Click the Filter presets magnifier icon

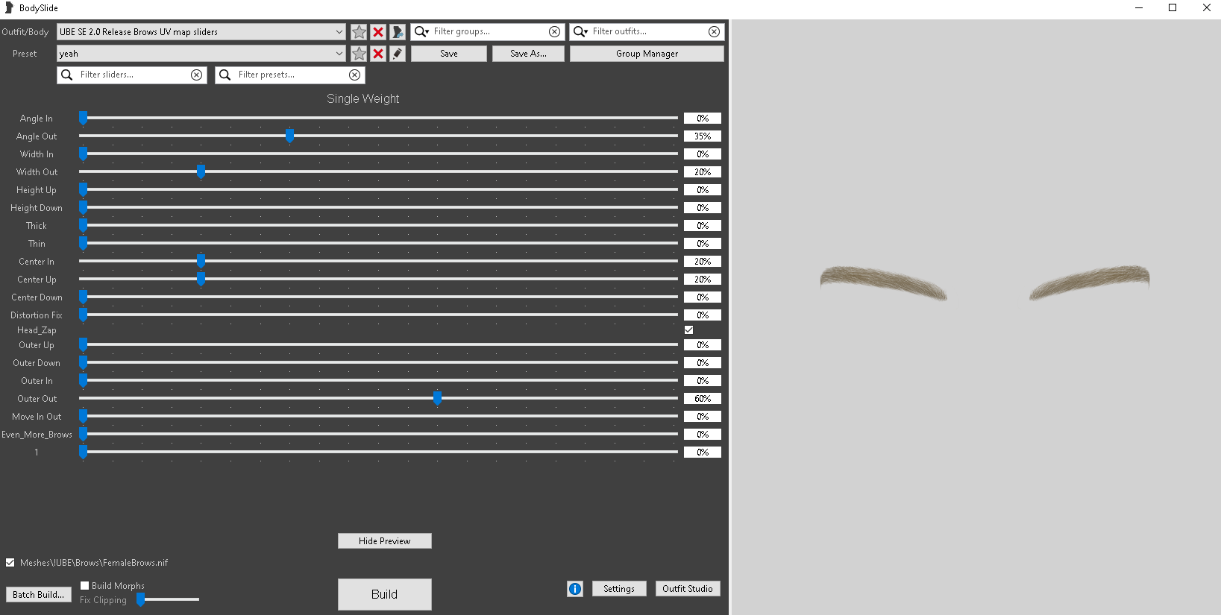[x=225, y=75]
